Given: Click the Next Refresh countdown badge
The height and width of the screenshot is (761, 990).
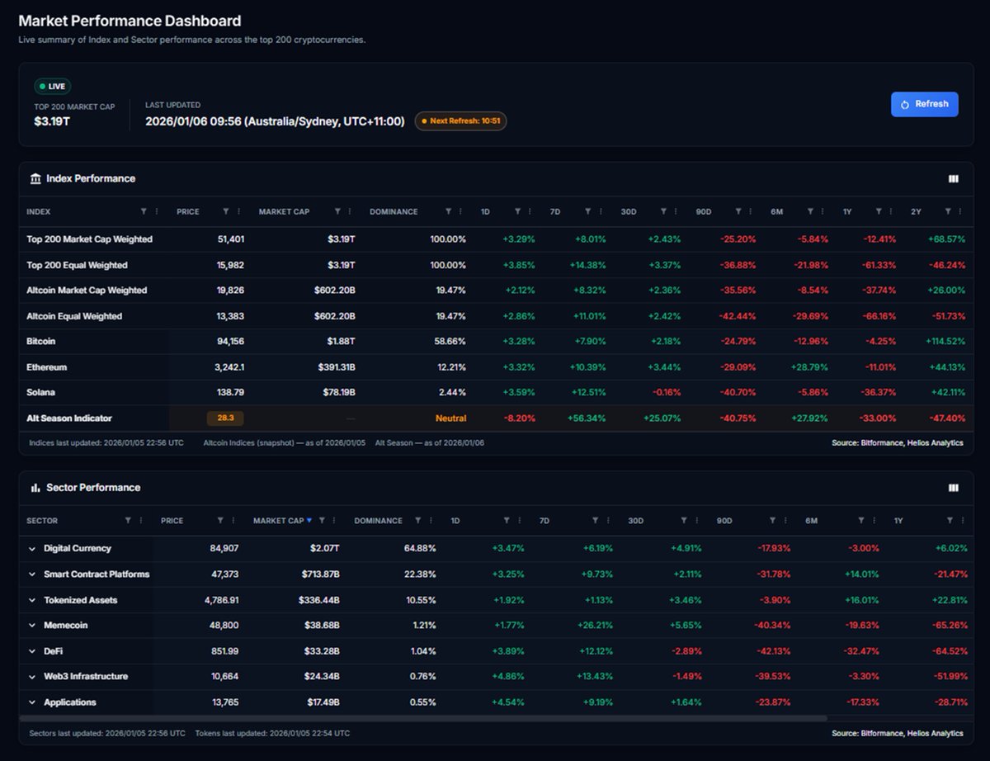Looking at the screenshot, I should (460, 121).
